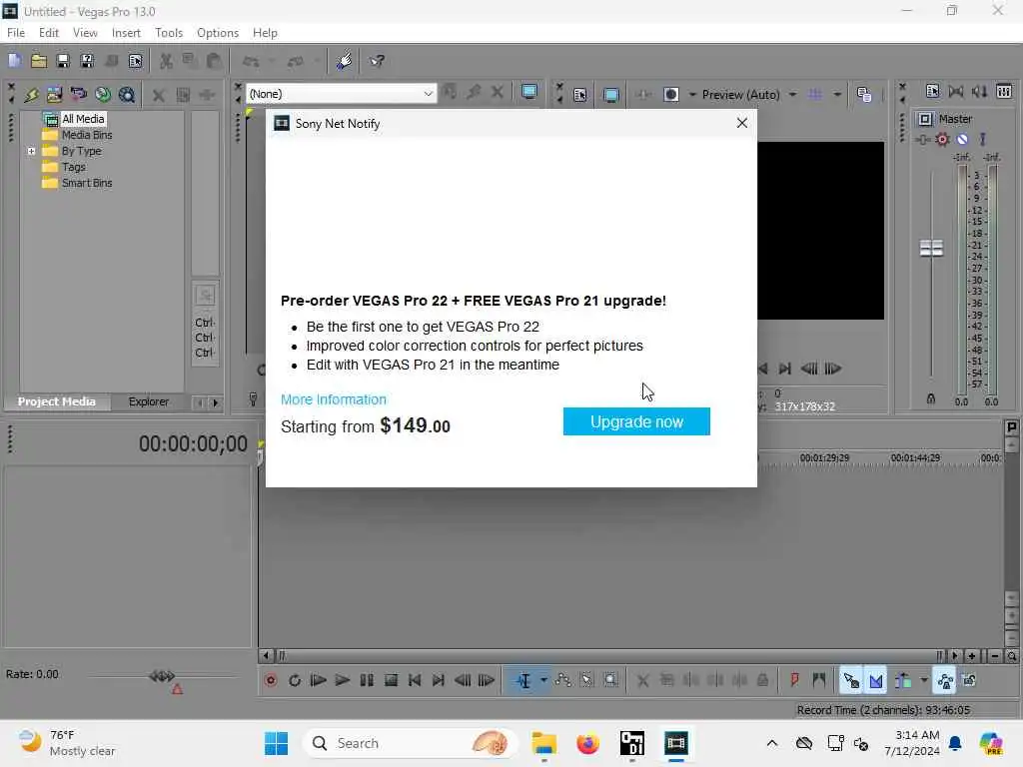This screenshot has width=1023, height=767.
Task: Click the Extract Audio from CD icon
Action: click(x=78, y=95)
